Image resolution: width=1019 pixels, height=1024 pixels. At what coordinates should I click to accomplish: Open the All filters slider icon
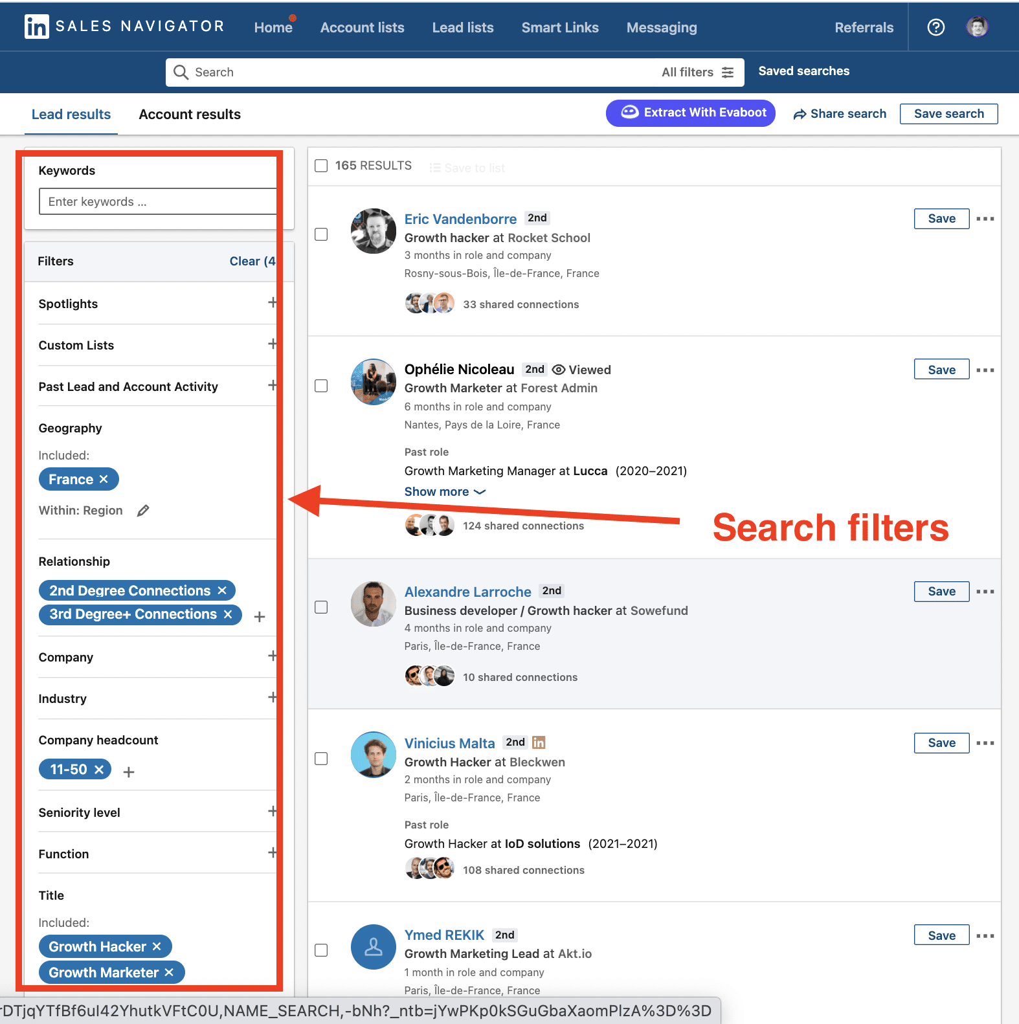728,72
